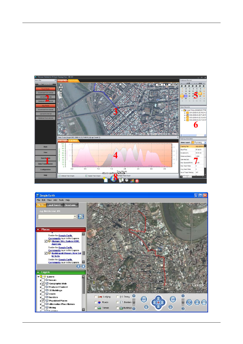Viewport: 243px width, 344px height.
Task: Uncheck the Geographic Web layer
Action: [x=43, y=283]
